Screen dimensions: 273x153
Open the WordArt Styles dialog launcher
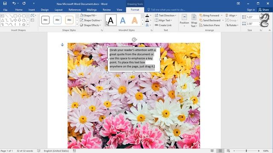151,30
